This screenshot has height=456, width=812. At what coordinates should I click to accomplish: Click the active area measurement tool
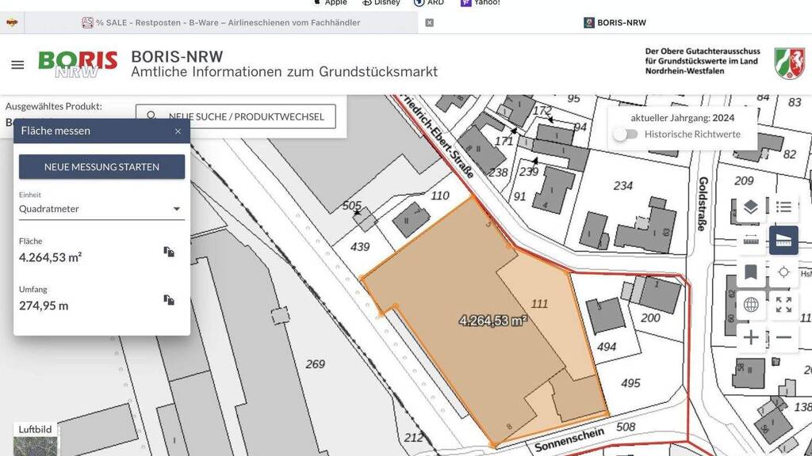click(x=783, y=240)
